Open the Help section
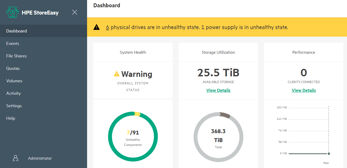The width and height of the screenshot is (347, 168). (11, 118)
